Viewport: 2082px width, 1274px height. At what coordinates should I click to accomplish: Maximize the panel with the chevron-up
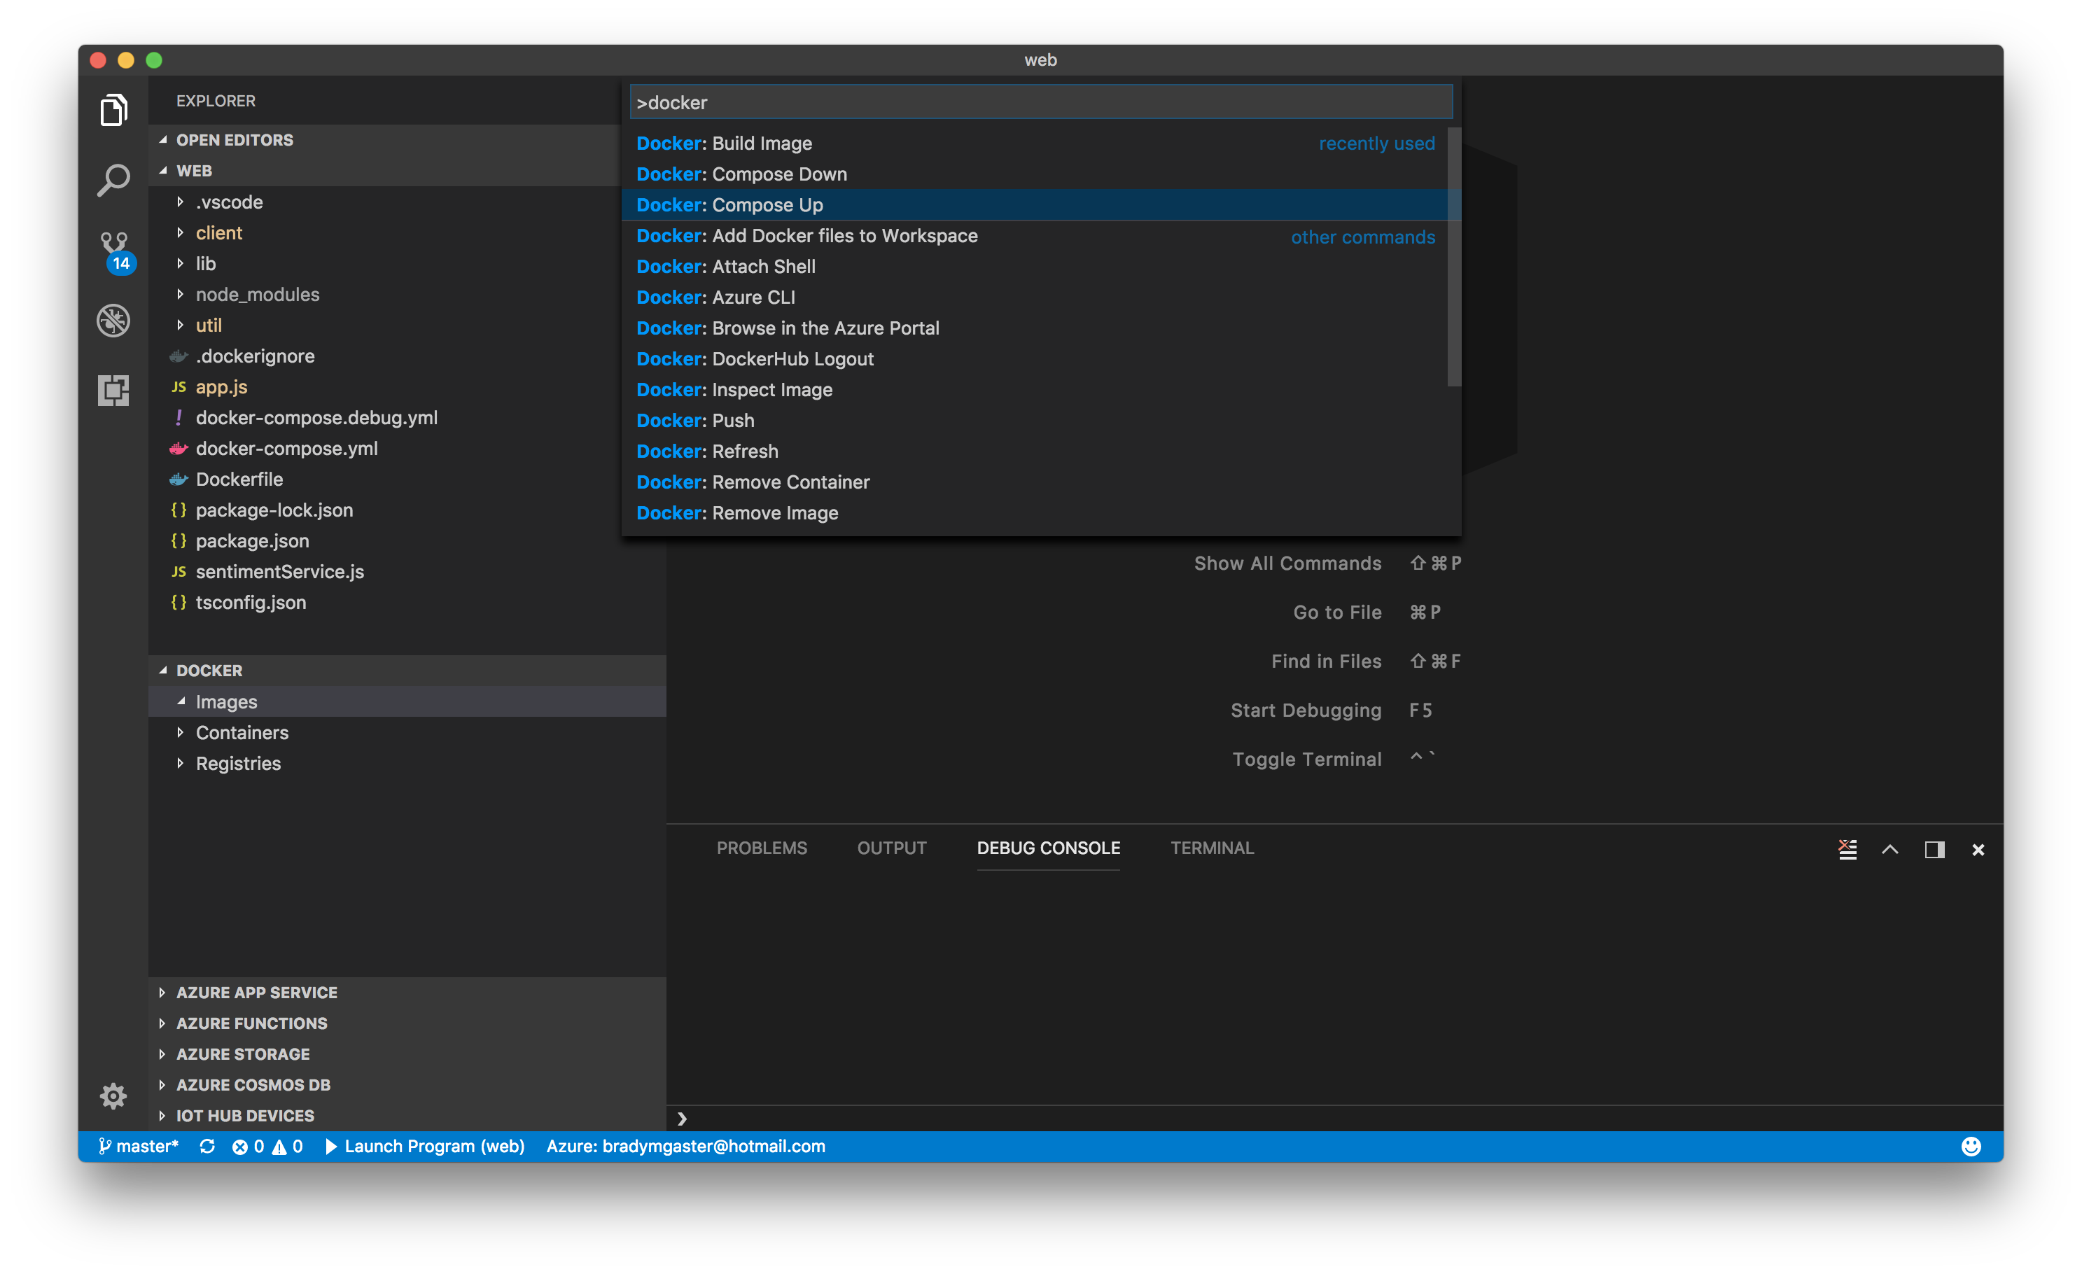(1890, 849)
